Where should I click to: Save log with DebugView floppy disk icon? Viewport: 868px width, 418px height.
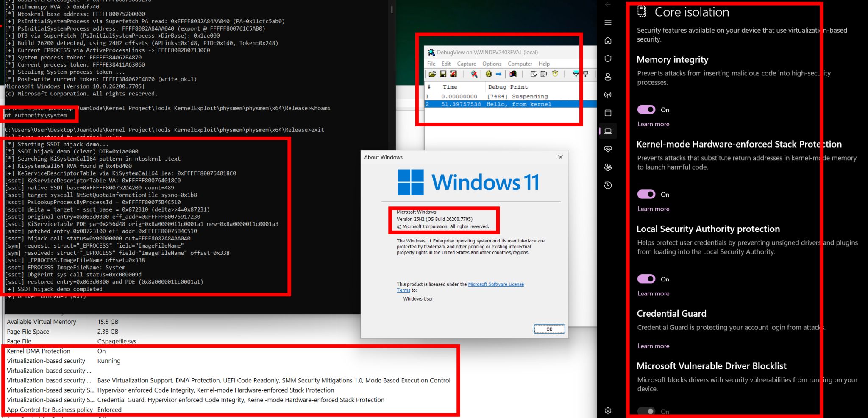[x=443, y=74]
